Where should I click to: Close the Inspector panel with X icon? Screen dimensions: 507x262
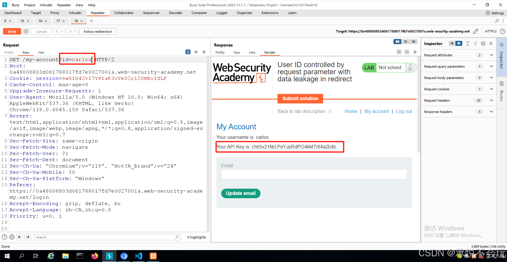491,44
